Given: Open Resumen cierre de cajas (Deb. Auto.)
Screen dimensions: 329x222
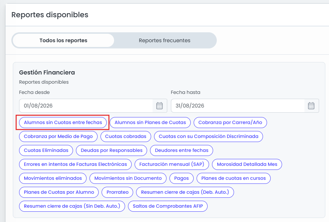Looking at the screenshot, I should (185, 192).
